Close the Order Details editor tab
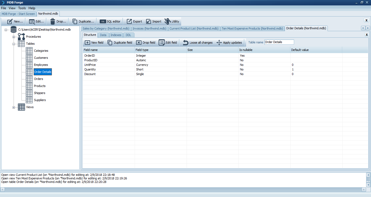The image size is (371, 197). pyautogui.click(x=367, y=35)
